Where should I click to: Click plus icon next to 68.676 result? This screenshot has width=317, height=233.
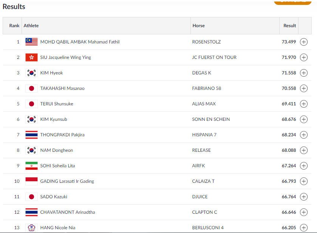(x=304, y=119)
